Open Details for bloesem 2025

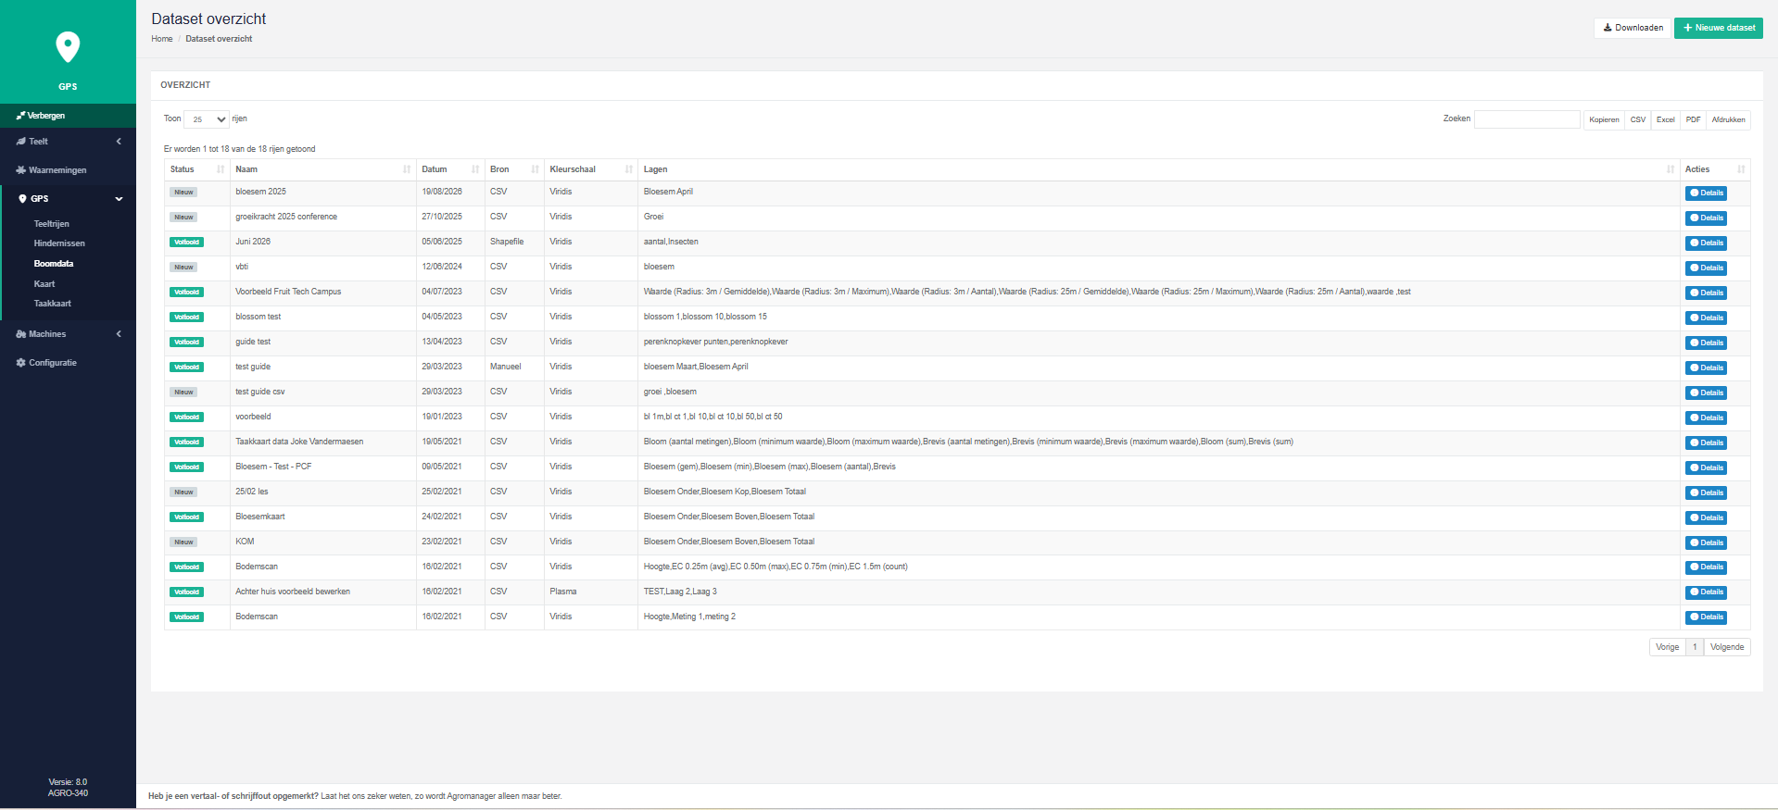(x=1706, y=193)
